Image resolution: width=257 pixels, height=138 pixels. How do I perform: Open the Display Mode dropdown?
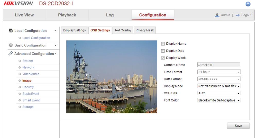219,86
